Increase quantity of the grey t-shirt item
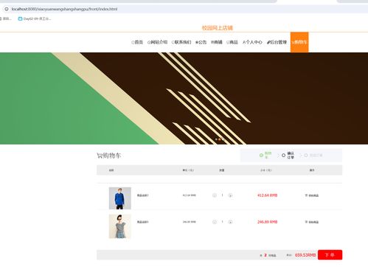 230,222
